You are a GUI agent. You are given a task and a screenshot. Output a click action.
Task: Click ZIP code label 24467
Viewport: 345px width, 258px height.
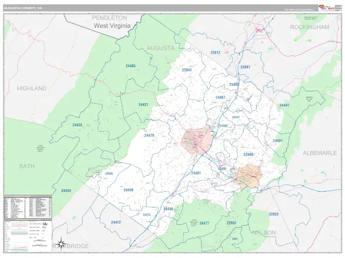point(220,97)
